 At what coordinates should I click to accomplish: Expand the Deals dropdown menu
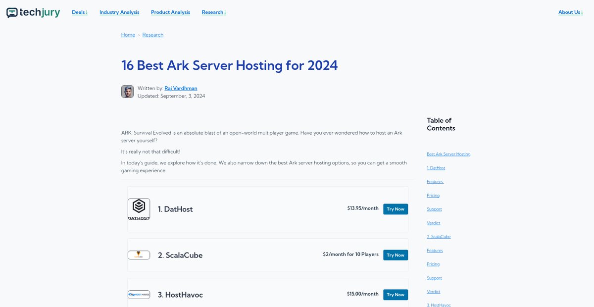[80, 12]
